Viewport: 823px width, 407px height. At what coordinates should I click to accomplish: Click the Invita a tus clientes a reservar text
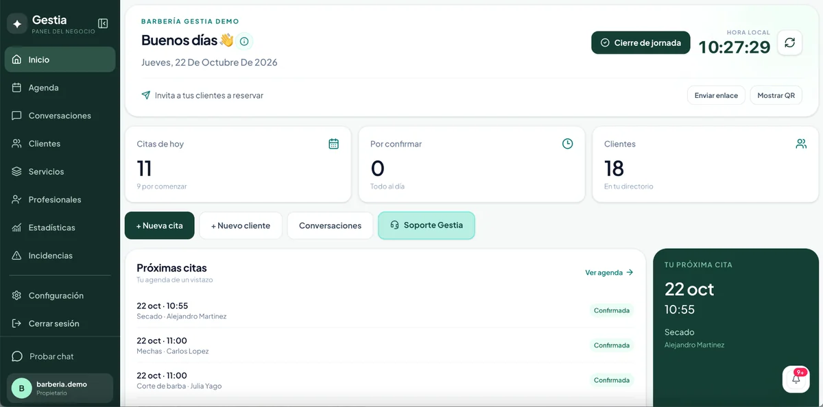click(x=209, y=95)
